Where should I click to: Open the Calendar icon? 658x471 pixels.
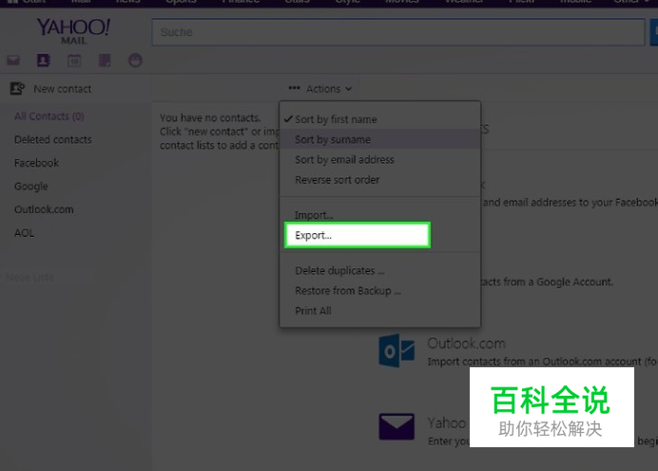click(74, 61)
